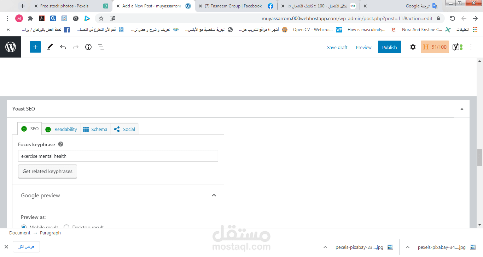
Task: Open the WordPress logo menu
Action: tap(11, 47)
